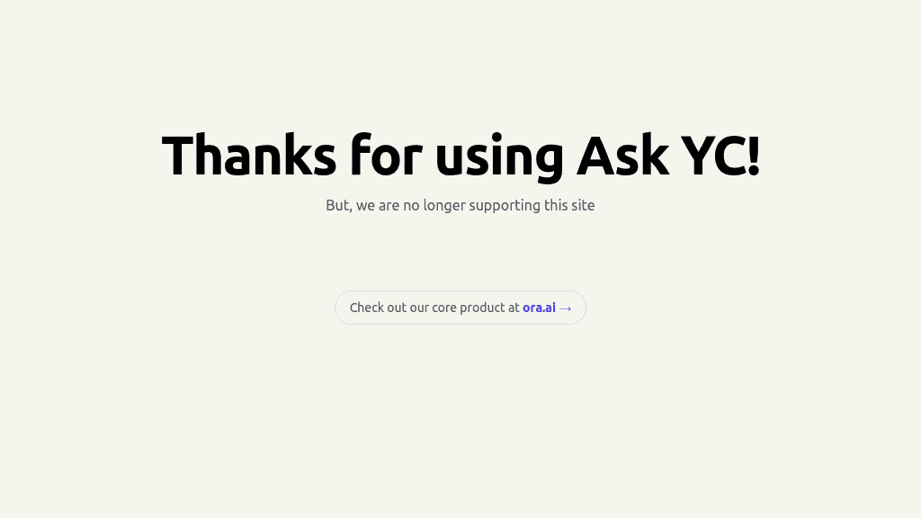Click the 'Check out our core product' button
The image size is (921, 518).
coord(460,308)
